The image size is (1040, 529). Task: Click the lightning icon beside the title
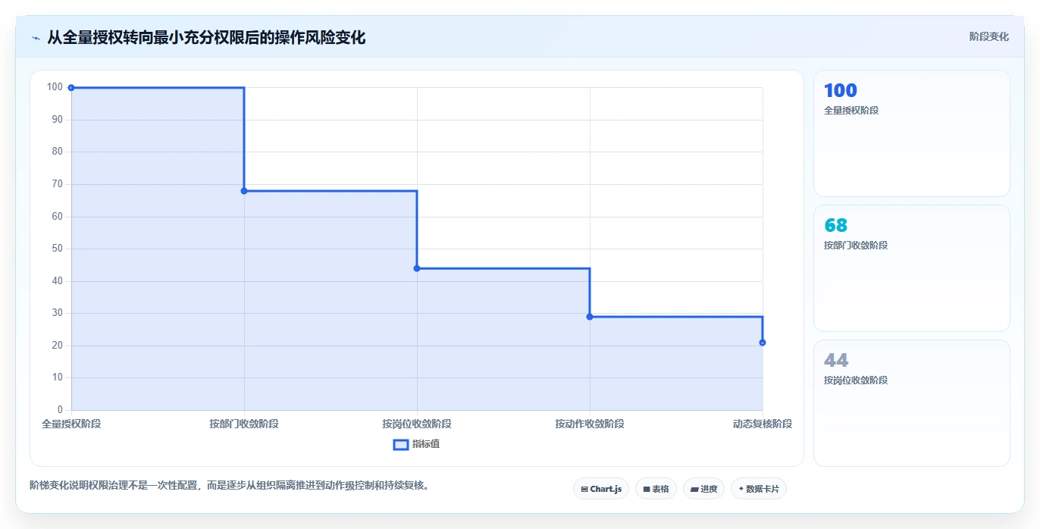point(36,38)
